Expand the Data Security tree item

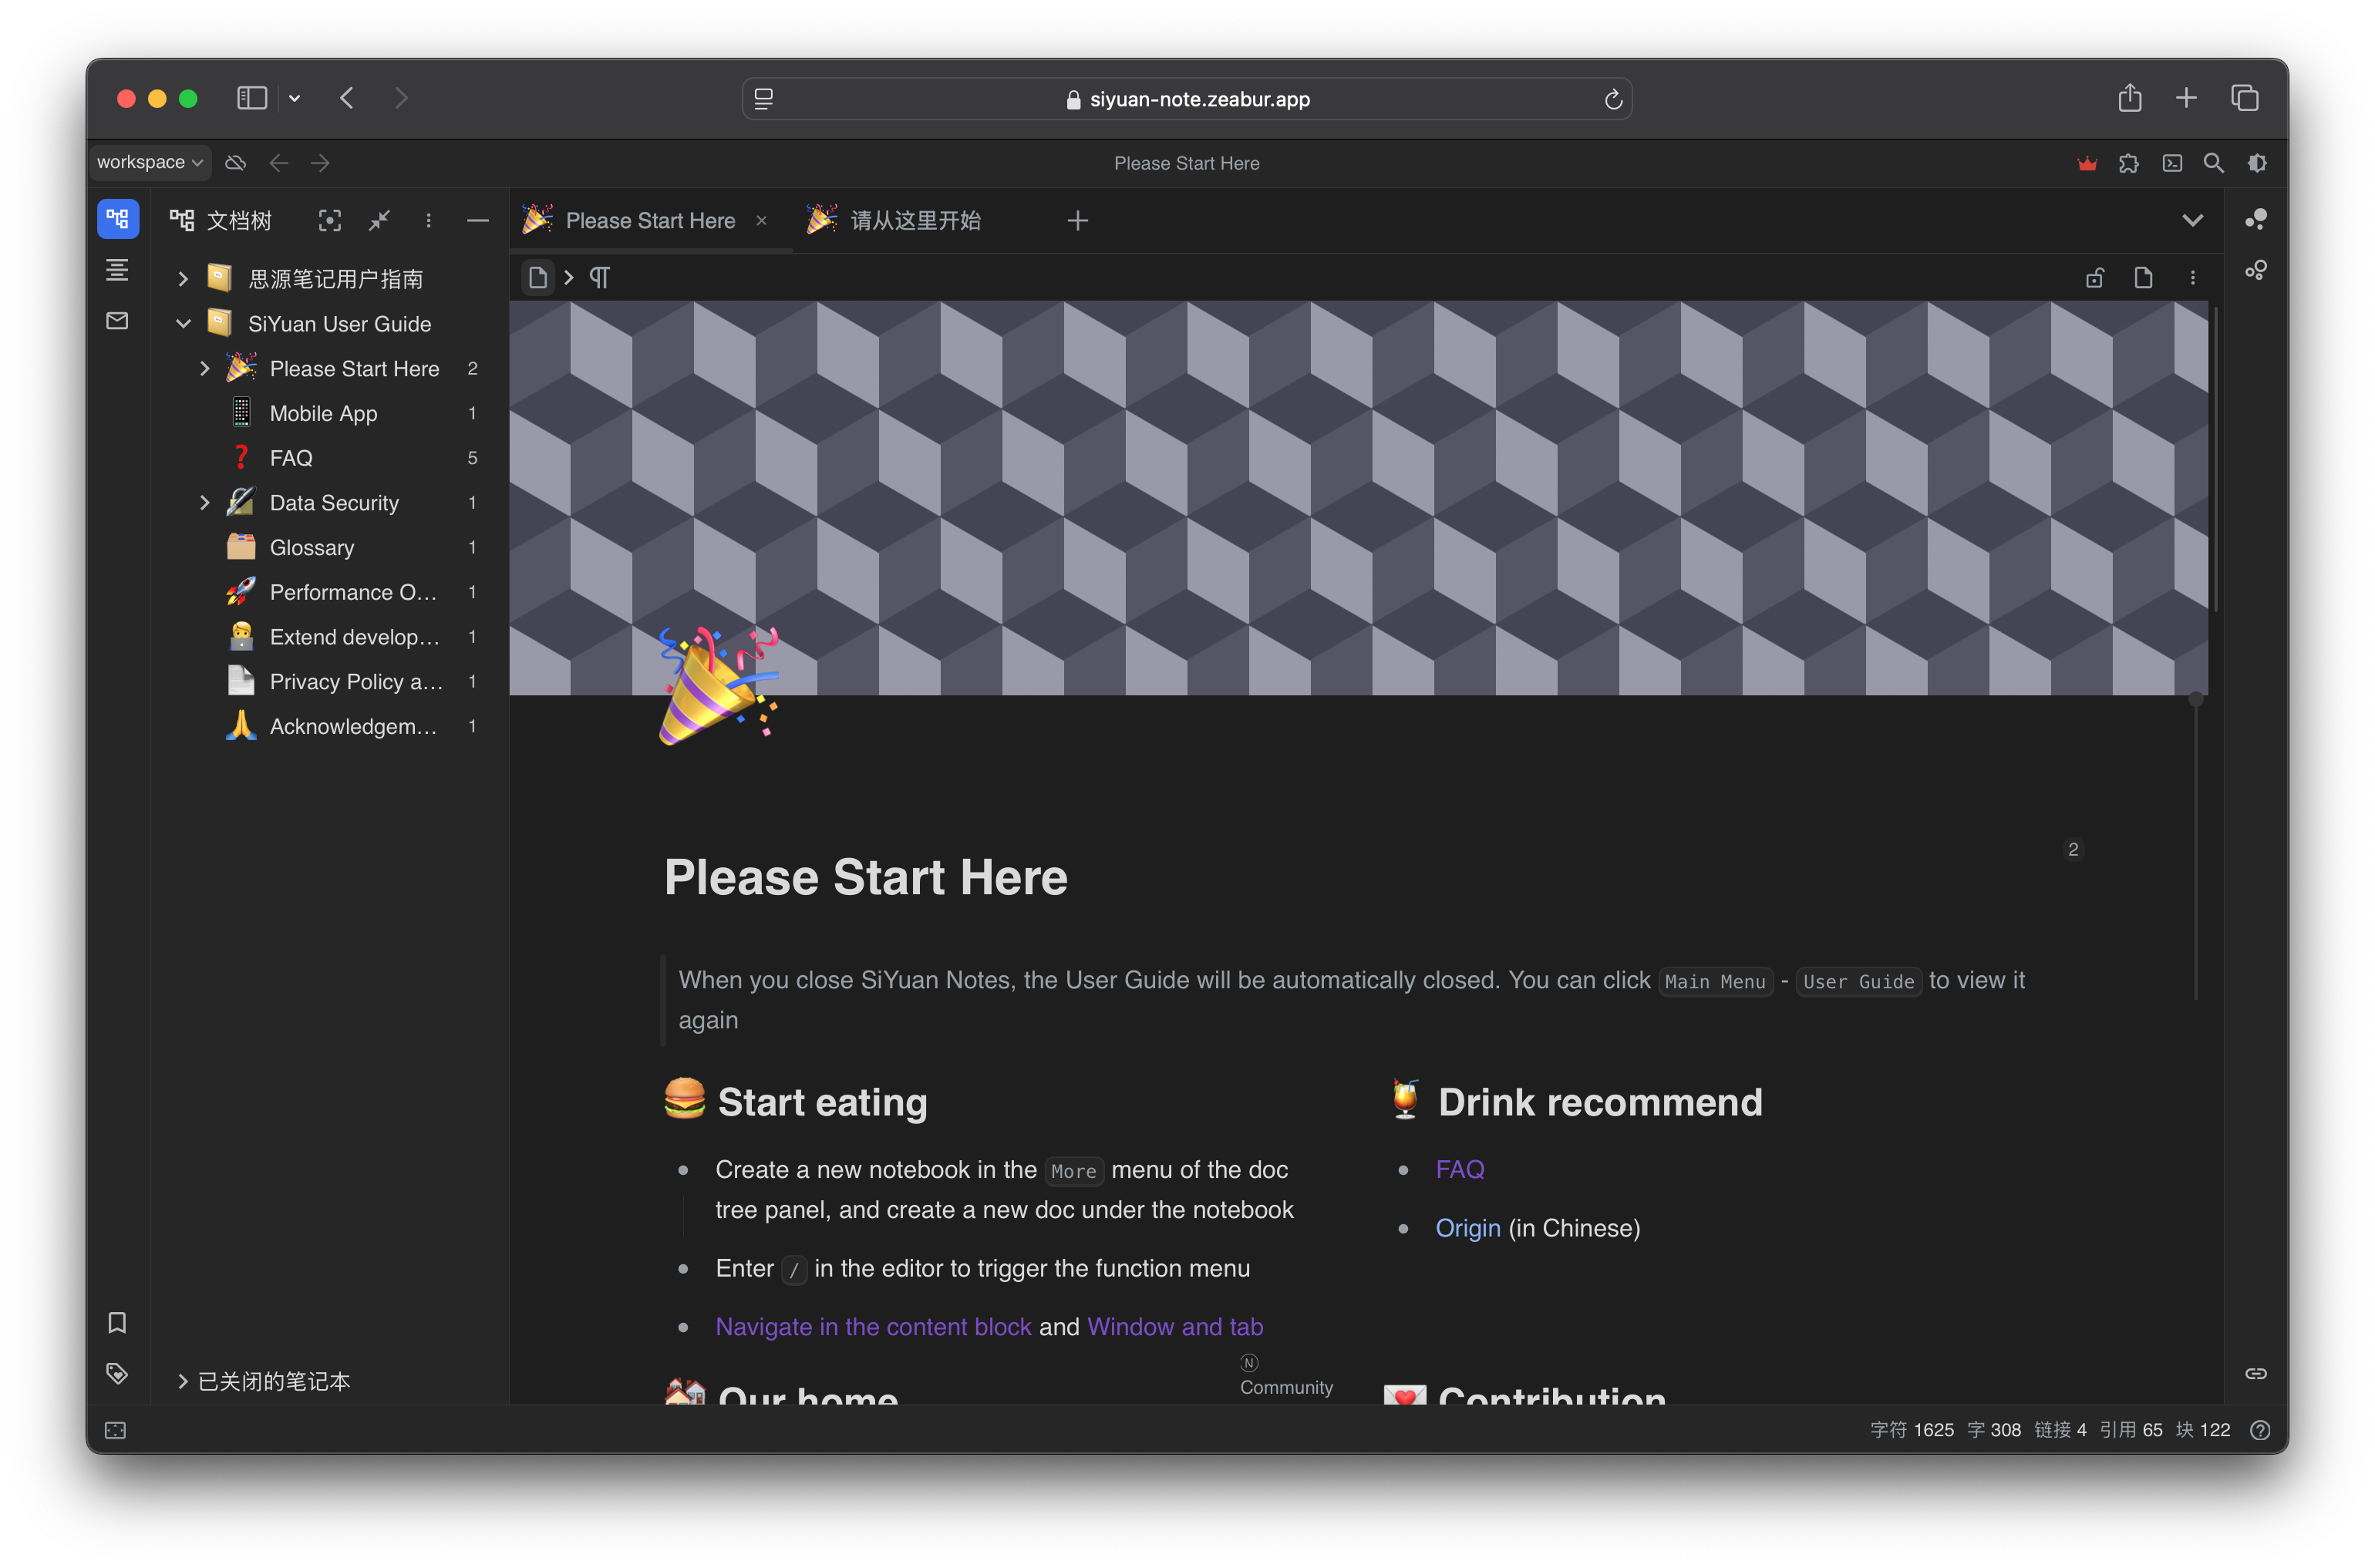(205, 503)
